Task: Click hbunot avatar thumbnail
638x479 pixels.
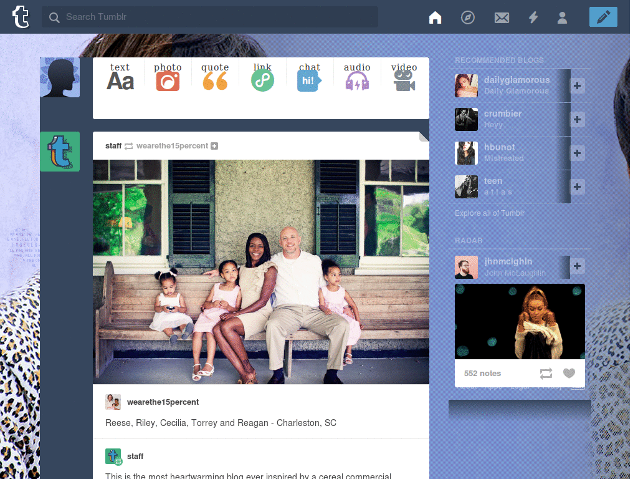Action: [x=466, y=153]
